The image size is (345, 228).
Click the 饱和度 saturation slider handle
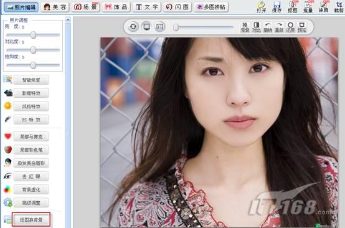(33, 65)
